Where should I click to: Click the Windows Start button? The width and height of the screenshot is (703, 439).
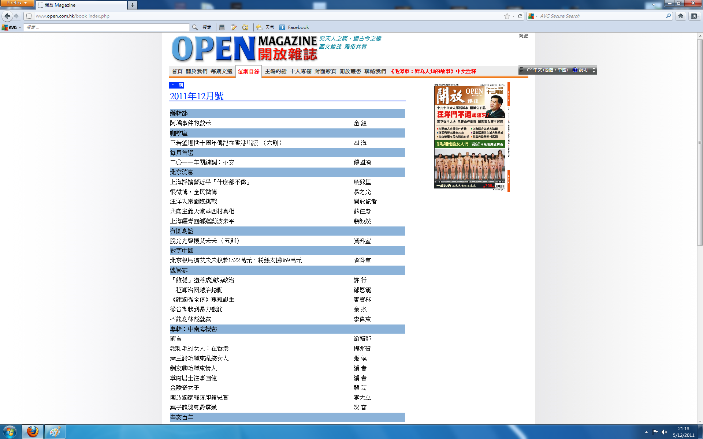[x=10, y=432]
